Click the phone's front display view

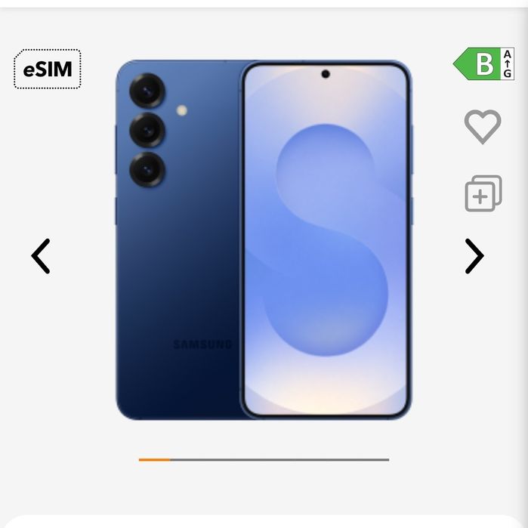[x=326, y=239]
